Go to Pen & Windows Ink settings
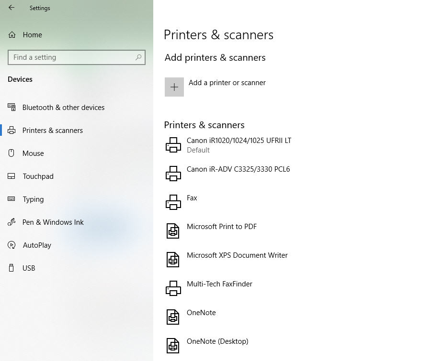 click(x=53, y=222)
